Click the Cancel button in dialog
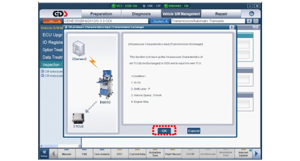Image resolution: width=300 pixels, height=161 pixels. 194,131
